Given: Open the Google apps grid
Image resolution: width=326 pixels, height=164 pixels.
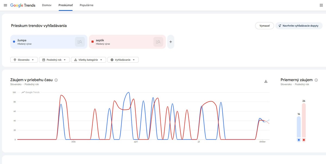Looking at the screenshot, I should 321,5.
